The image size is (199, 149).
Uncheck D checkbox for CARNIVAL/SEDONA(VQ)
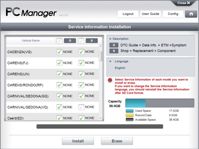click(x=59, y=107)
